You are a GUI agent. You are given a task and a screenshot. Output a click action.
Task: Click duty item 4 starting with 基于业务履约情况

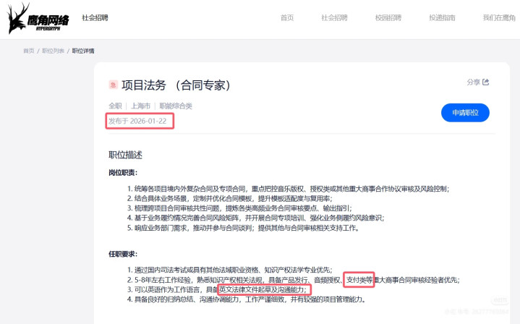pos(256,218)
